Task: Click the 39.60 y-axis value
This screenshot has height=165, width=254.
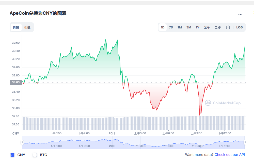Action: click(16, 43)
